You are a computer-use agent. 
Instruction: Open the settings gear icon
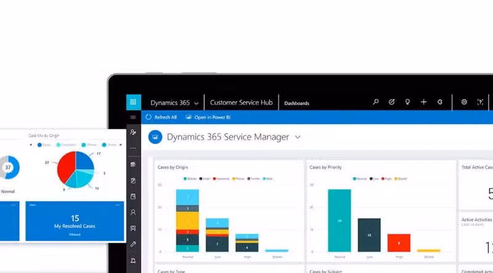(464, 101)
